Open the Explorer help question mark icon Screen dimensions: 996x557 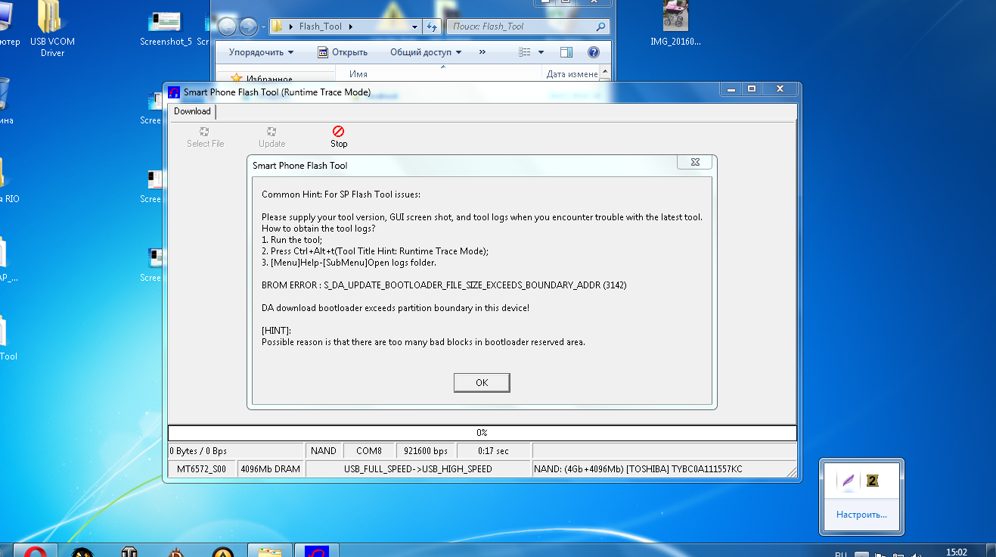click(x=594, y=52)
